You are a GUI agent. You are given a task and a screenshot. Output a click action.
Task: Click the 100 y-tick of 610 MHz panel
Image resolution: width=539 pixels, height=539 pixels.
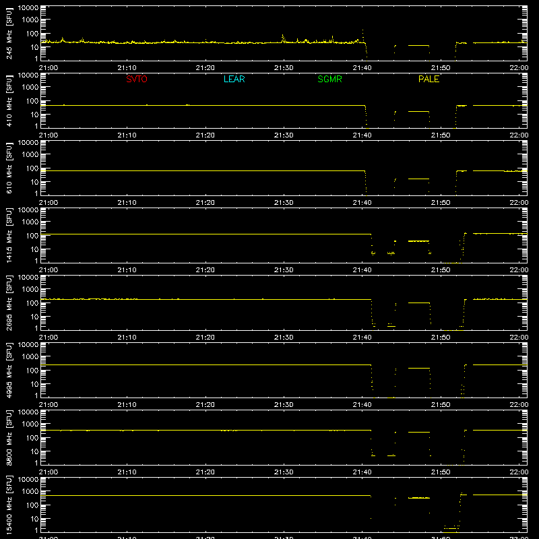(32, 168)
